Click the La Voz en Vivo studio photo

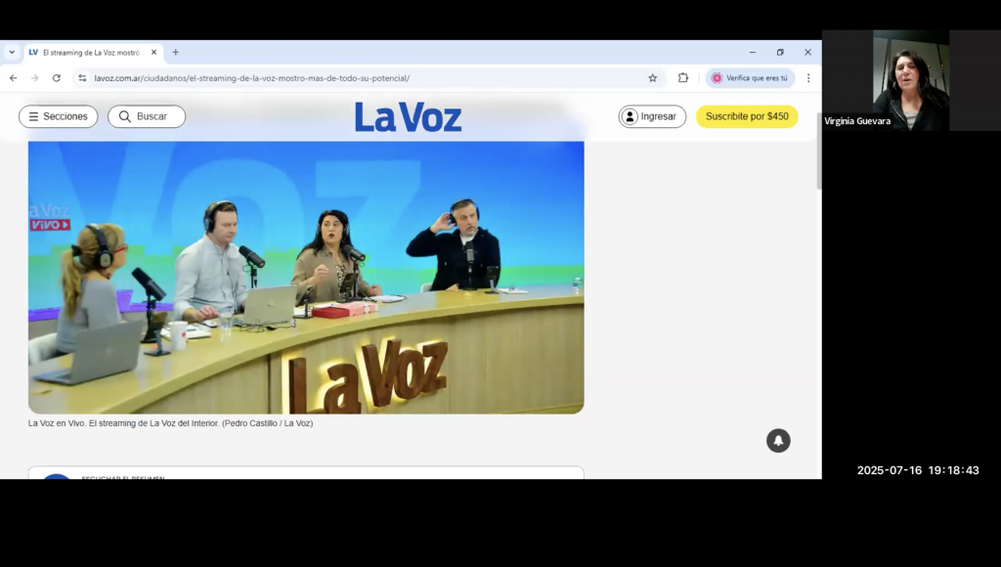pyautogui.click(x=306, y=277)
